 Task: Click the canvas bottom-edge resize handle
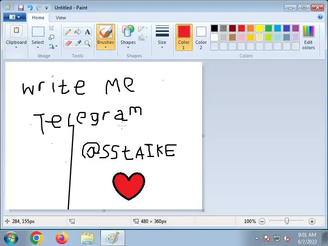(x=104, y=210)
